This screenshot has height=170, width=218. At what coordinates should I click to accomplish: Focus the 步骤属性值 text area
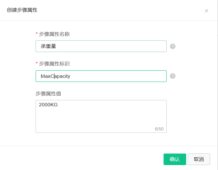101,116
